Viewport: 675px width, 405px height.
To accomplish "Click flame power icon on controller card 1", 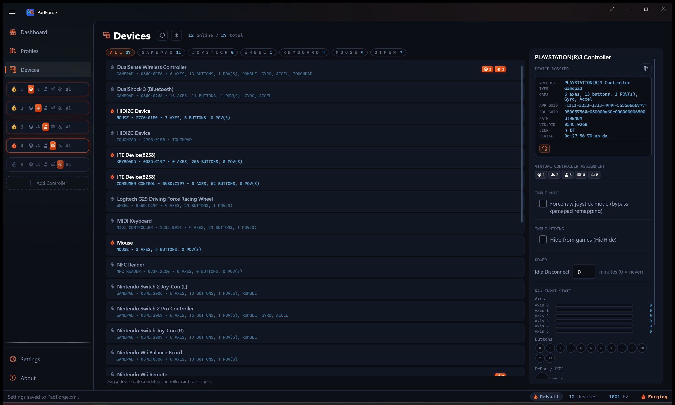I will point(14,89).
